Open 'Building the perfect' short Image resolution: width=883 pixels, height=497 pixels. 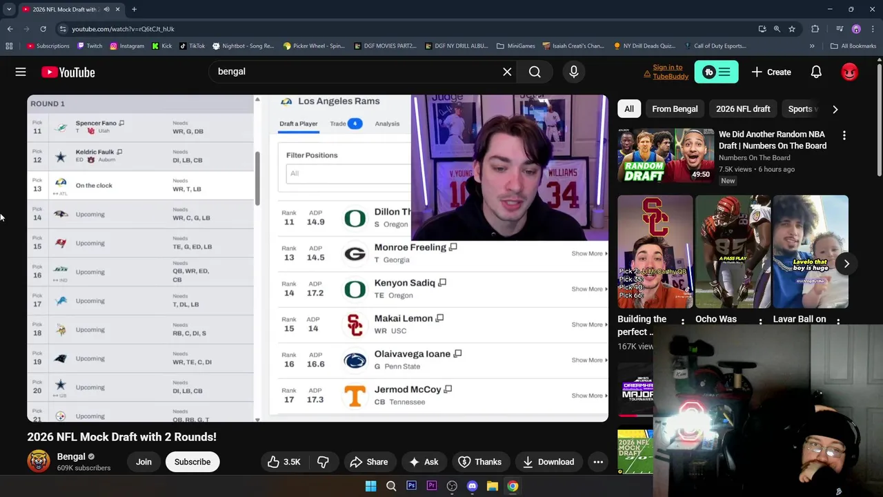point(655,251)
